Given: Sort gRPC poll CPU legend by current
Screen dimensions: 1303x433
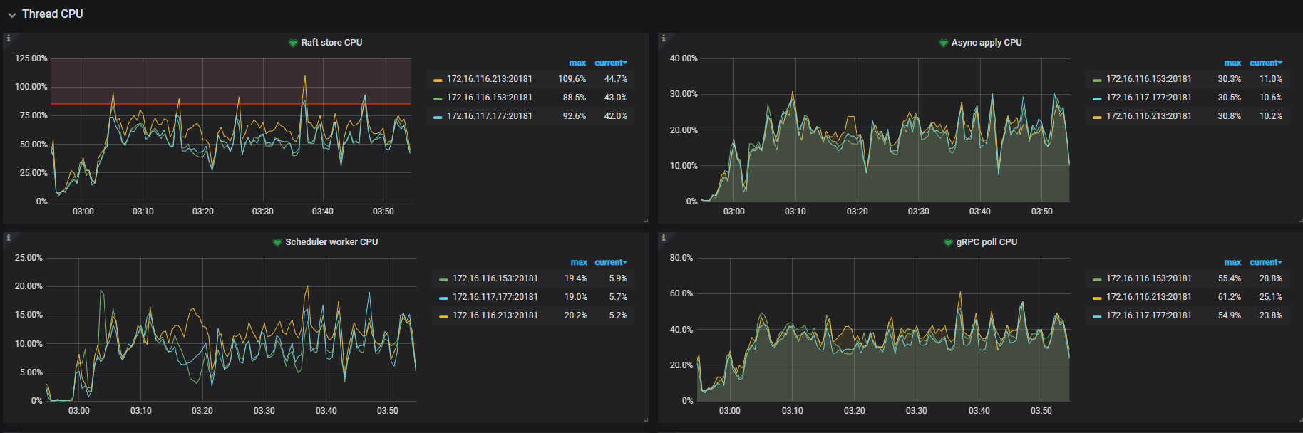Looking at the screenshot, I should 1265,263.
